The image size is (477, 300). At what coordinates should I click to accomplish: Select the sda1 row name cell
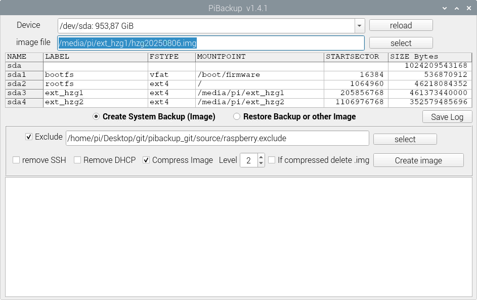click(24, 75)
